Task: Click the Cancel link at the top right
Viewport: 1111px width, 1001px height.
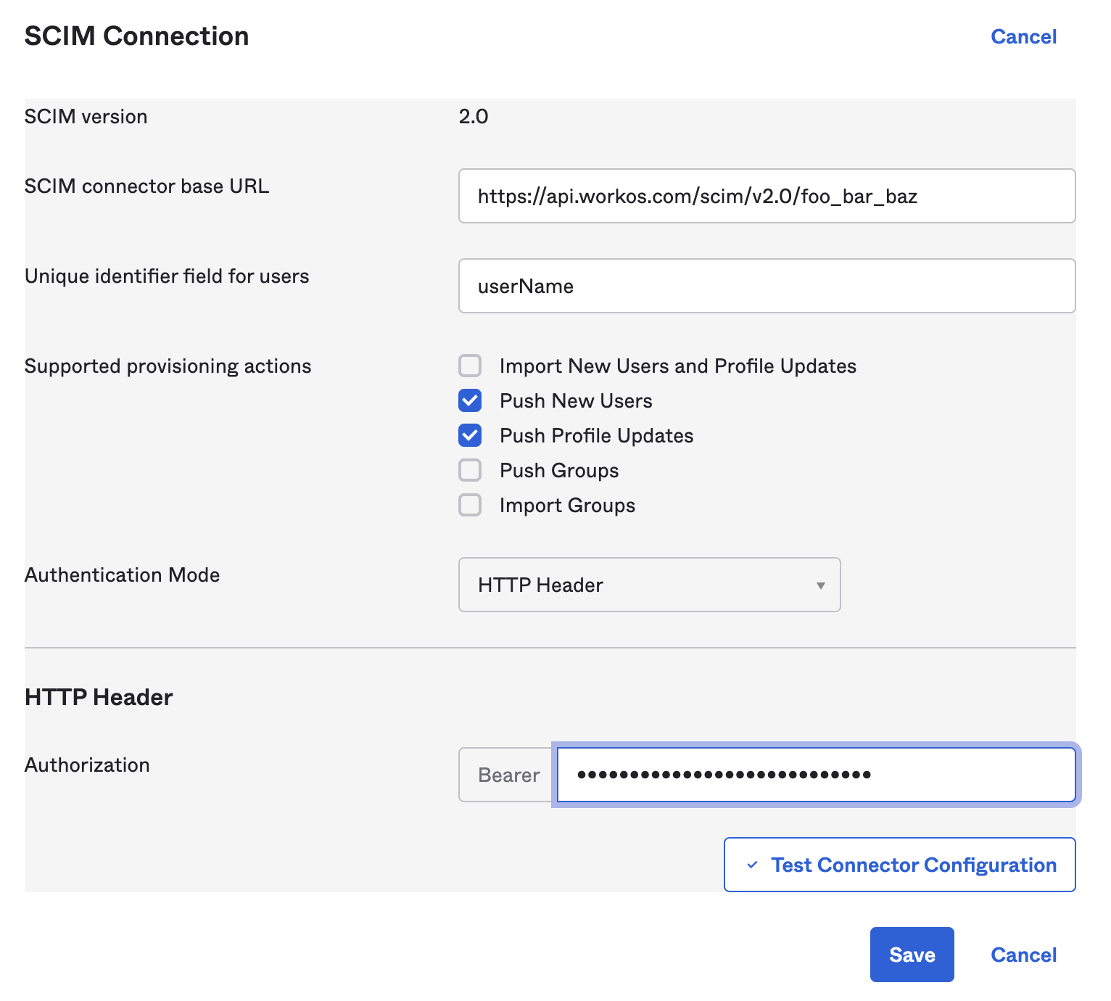Action: click(1023, 37)
